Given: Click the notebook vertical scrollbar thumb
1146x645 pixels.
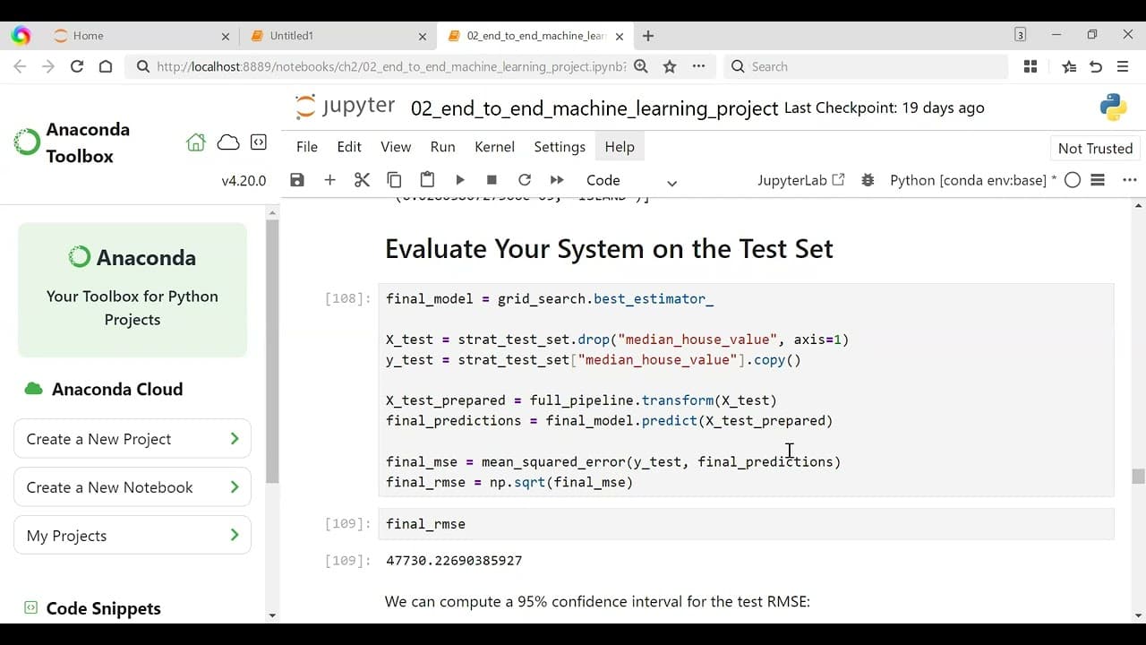Looking at the screenshot, I should pos(1138,477).
